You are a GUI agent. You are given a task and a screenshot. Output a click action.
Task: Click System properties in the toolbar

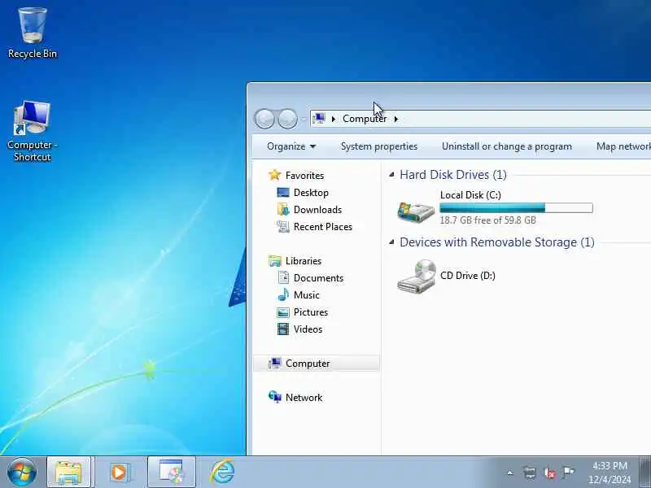click(379, 146)
